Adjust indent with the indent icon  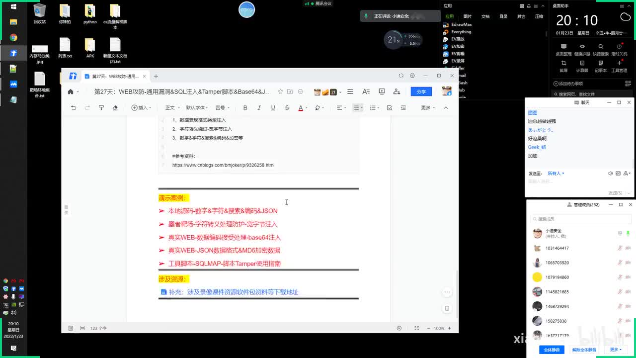(403, 107)
